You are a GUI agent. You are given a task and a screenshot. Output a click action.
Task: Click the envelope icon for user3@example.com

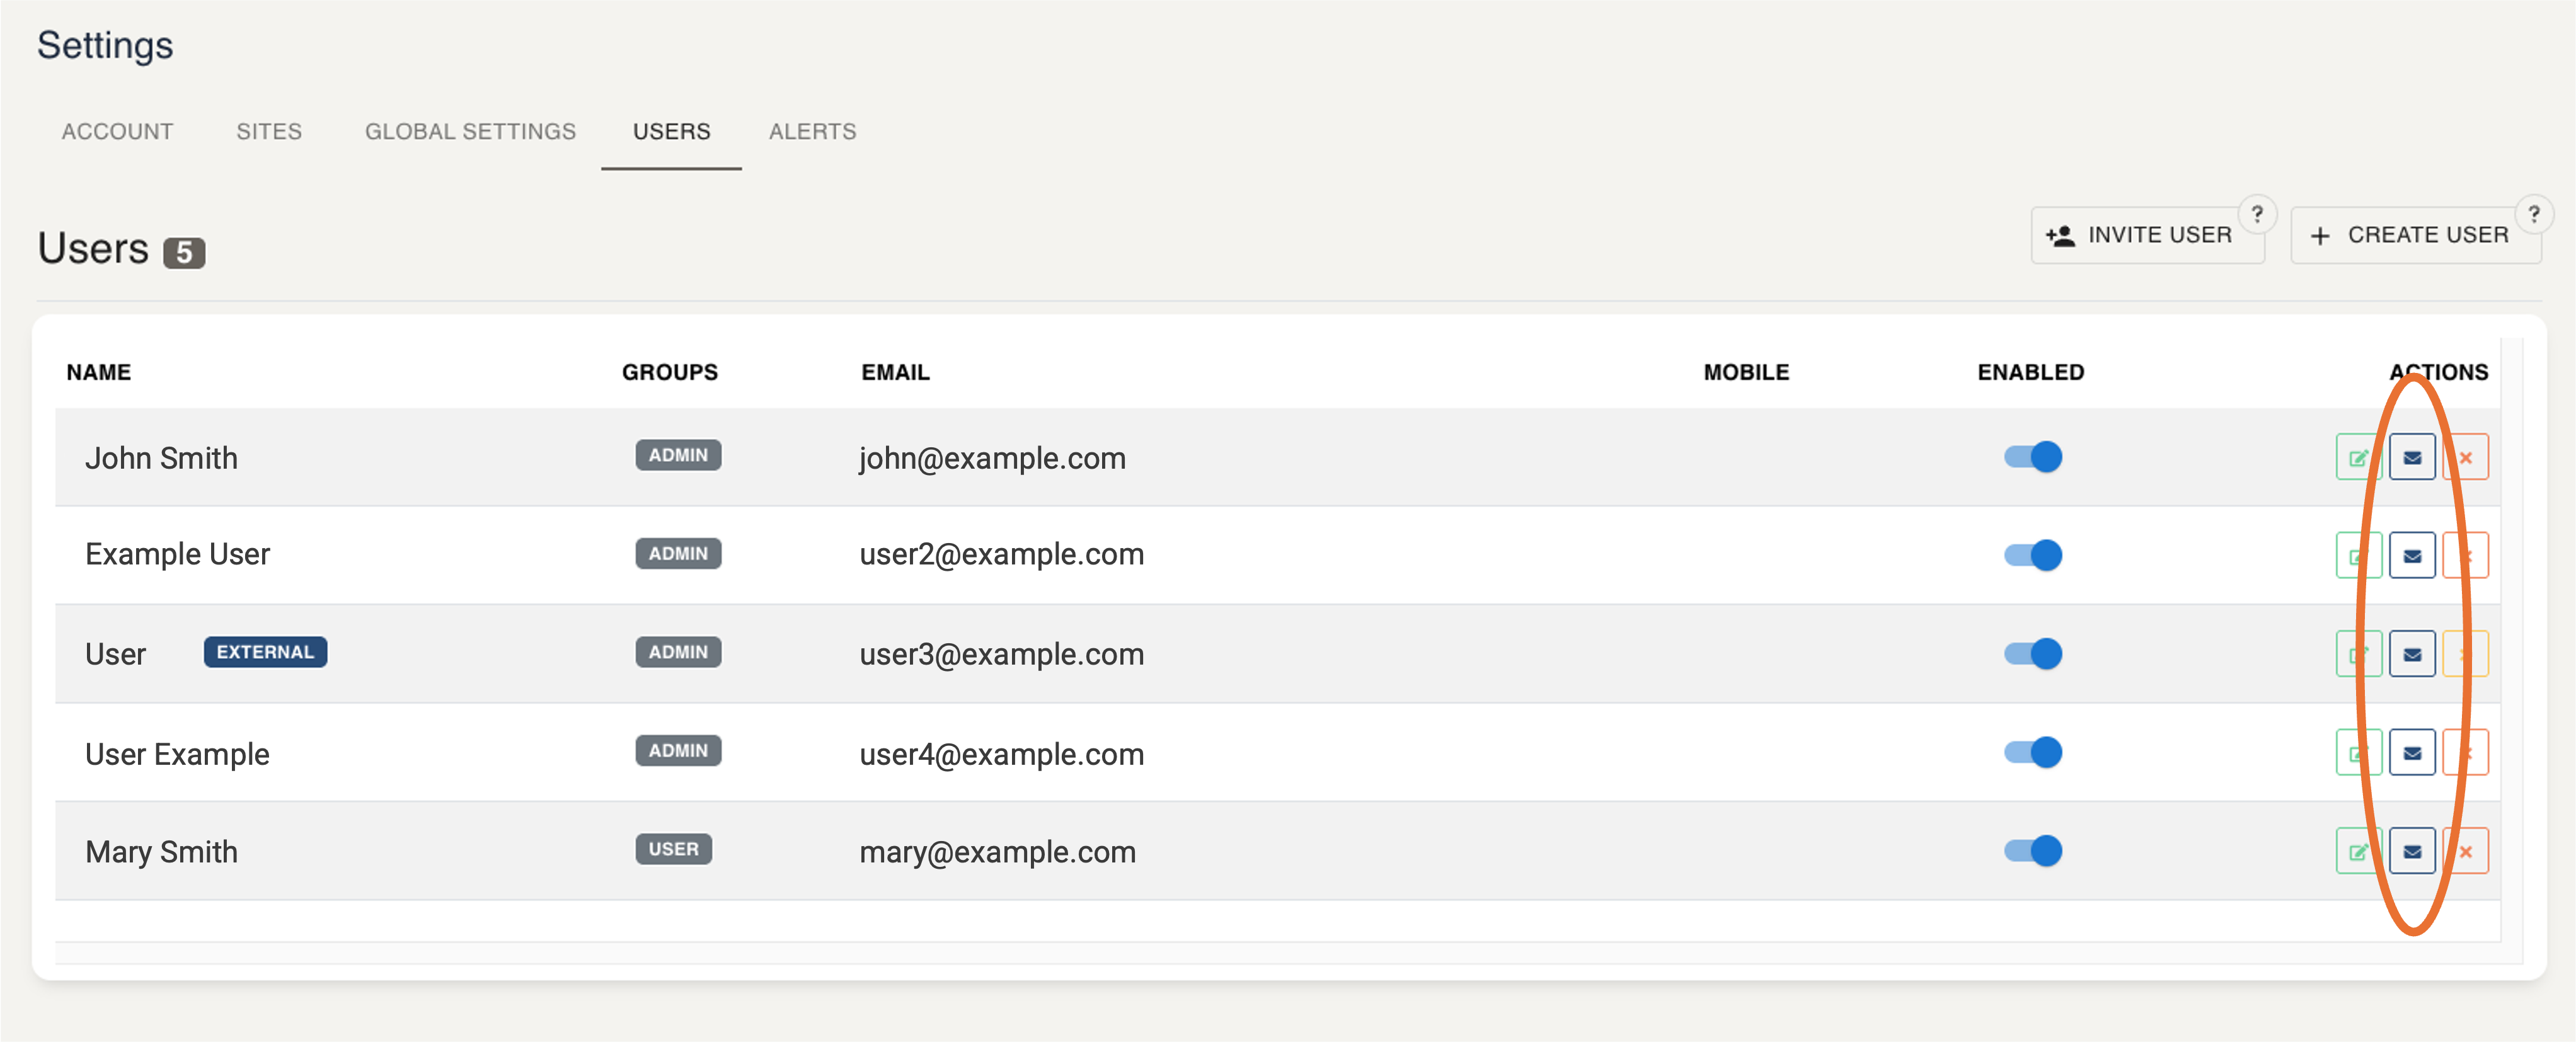coord(2412,654)
